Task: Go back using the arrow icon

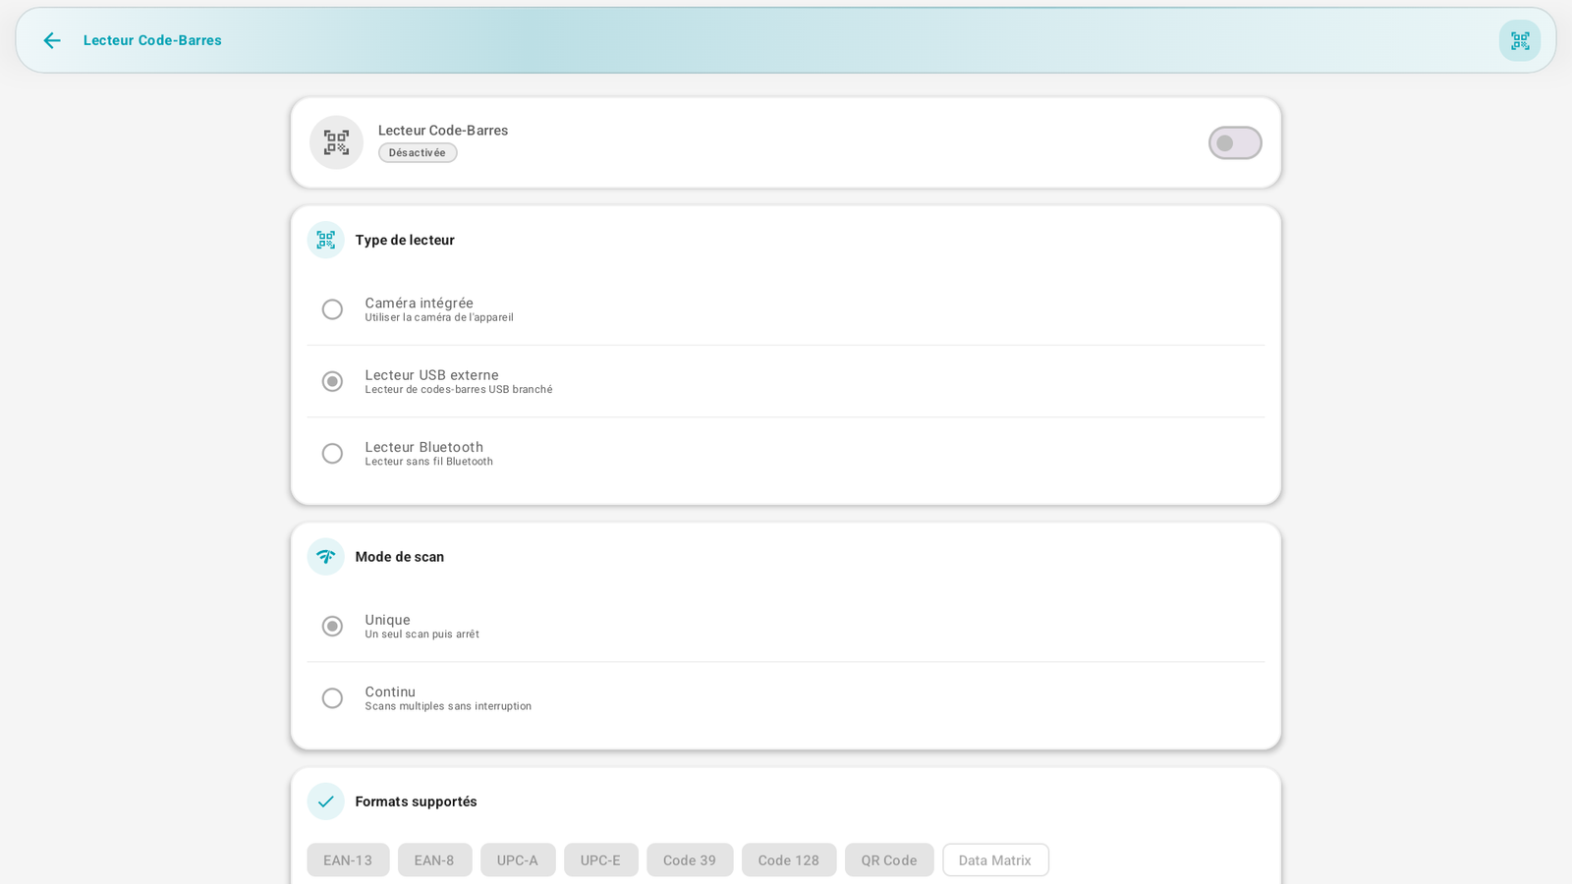Action: (x=52, y=40)
